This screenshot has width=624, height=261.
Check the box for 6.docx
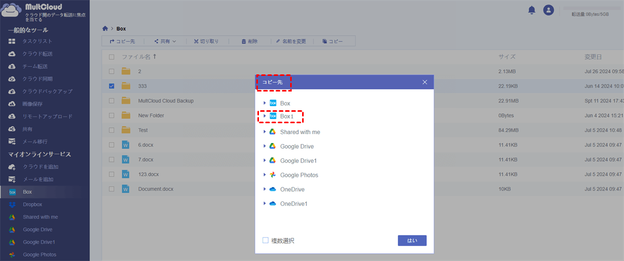[x=111, y=145]
